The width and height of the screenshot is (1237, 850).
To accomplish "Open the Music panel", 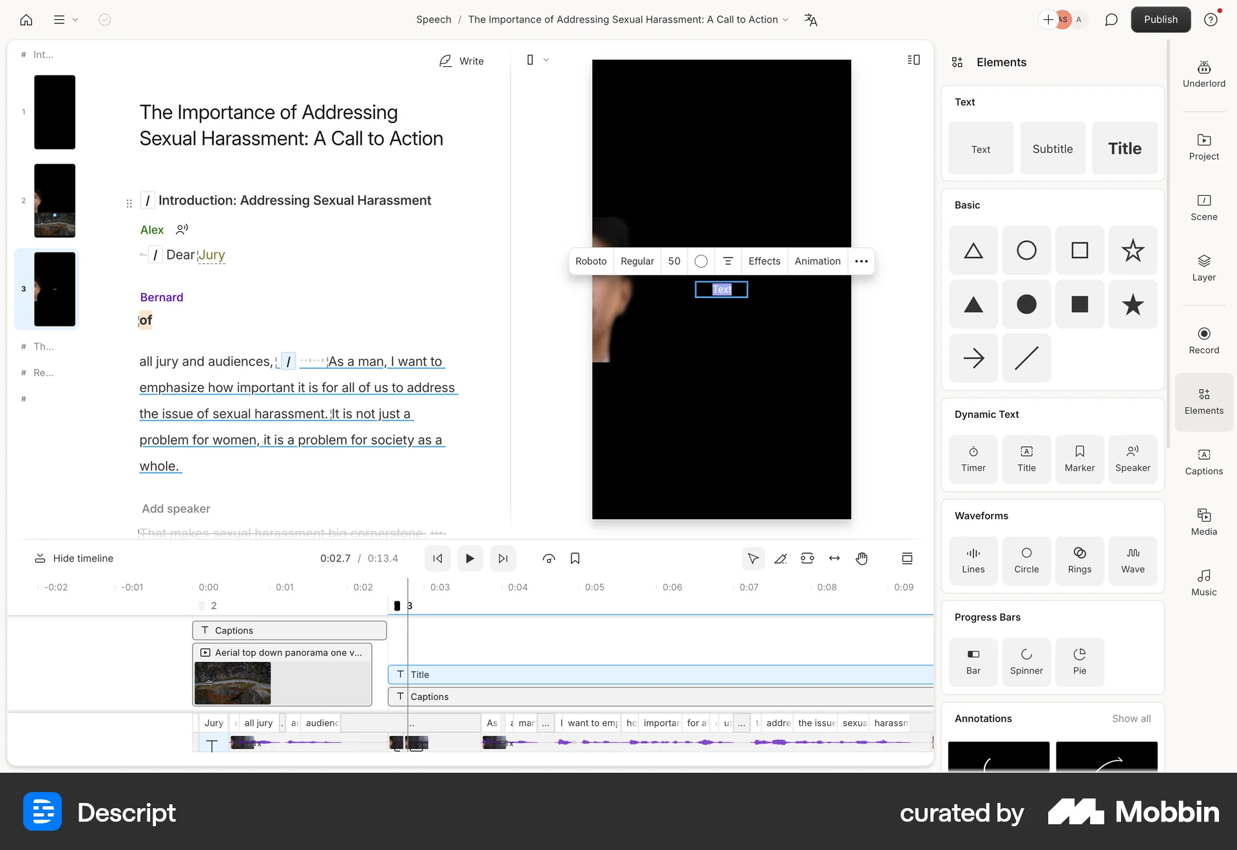I will click(1203, 581).
